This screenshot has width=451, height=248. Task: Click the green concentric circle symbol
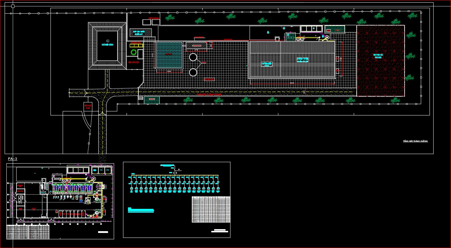click(134, 52)
